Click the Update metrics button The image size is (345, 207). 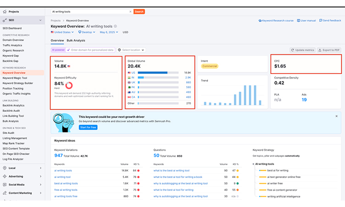tap(303, 50)
